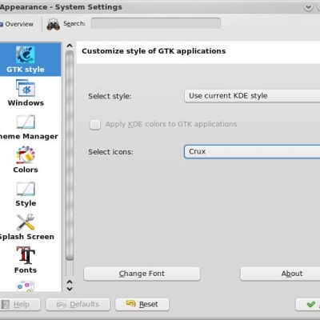This screenshot has width=320, height=320.
Task: Open the Style settings icon
Action: coord(26,189)
